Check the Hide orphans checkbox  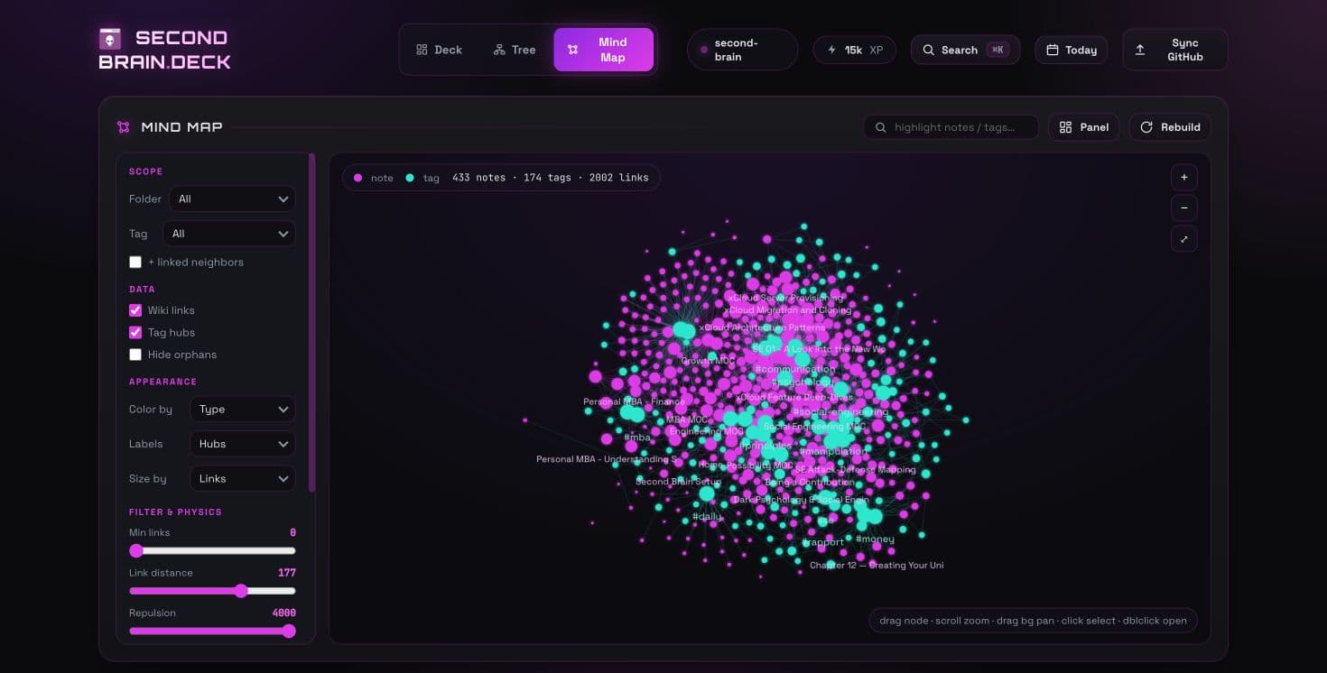pyautogui.click(x=135, y=355)
